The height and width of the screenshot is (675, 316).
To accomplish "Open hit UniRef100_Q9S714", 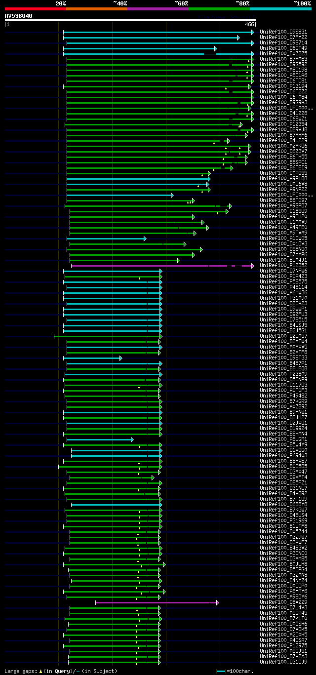I will 283,42.
